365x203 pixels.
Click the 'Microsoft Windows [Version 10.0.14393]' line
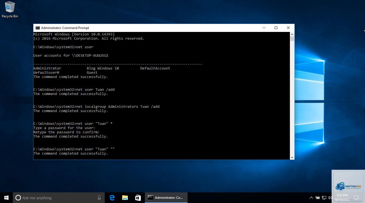(74, 34)
